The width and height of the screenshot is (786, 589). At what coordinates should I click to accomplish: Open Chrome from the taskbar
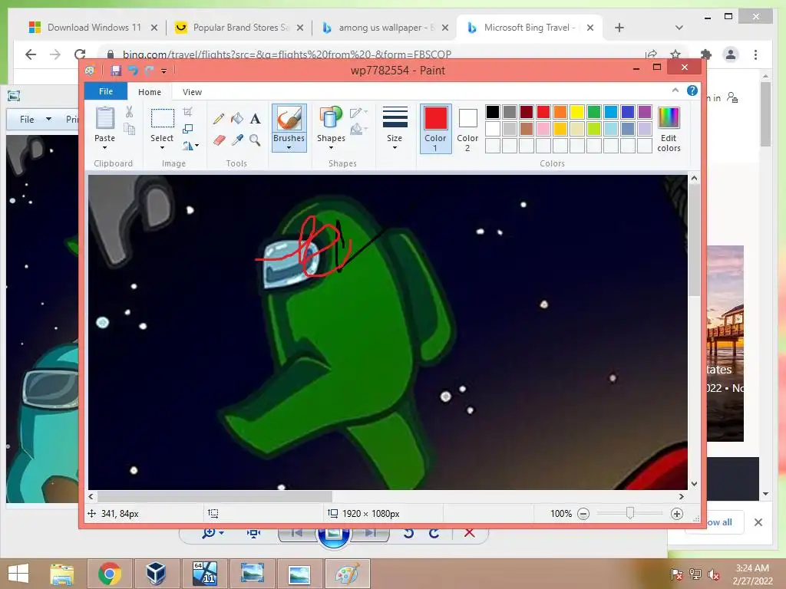[x=109, y=574]
